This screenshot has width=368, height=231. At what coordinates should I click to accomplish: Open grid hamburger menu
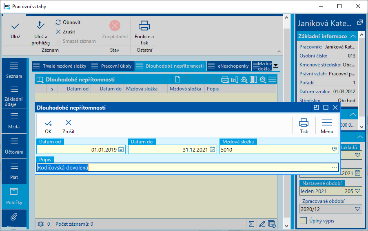pyautogui.click(x=272, y=80)
